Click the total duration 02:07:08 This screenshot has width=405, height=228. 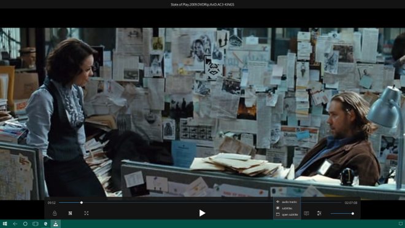351,203
